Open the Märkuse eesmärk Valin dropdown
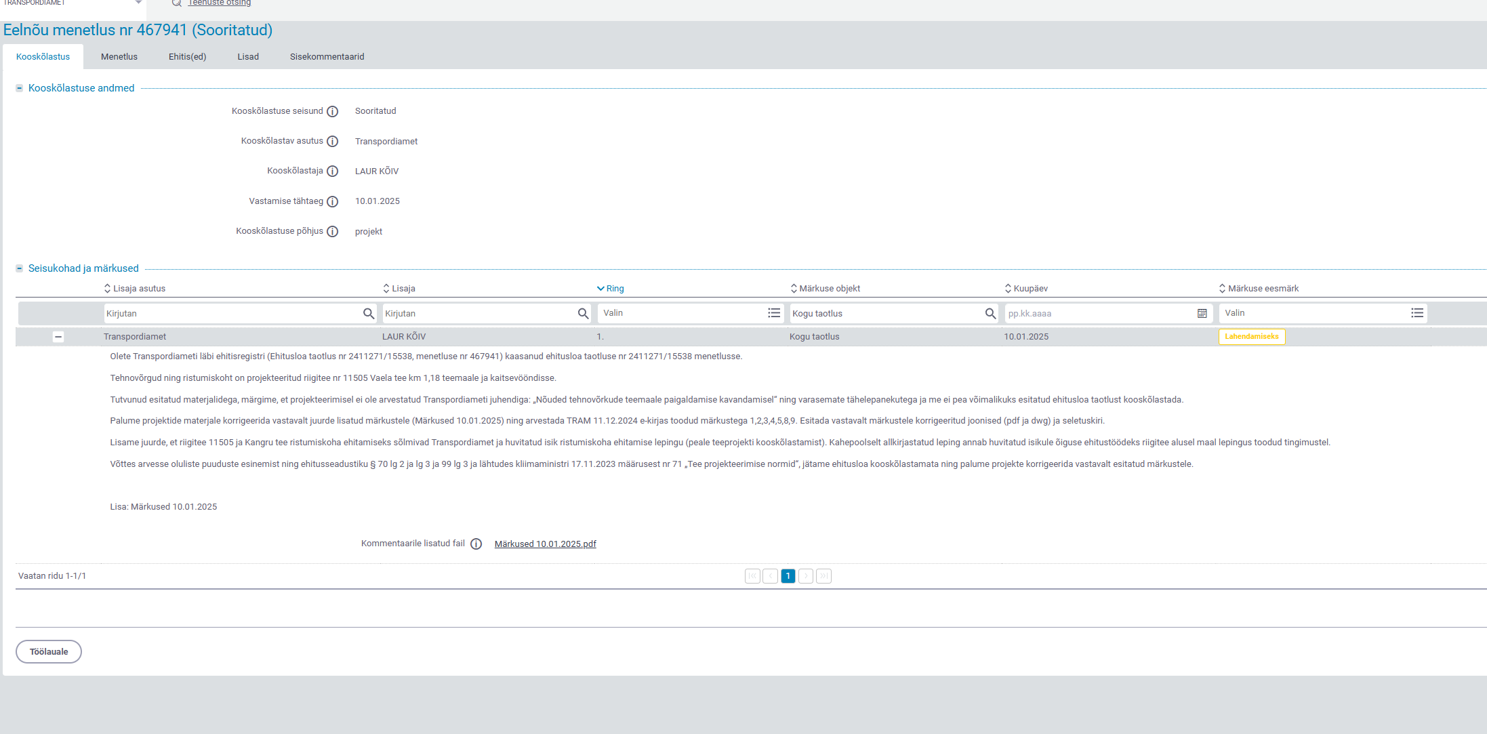Screen dimensions: 1487x734 point(1323,312)
